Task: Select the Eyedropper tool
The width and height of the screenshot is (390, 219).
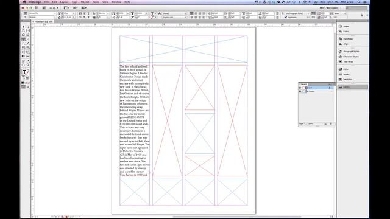Action: (27, 61)
